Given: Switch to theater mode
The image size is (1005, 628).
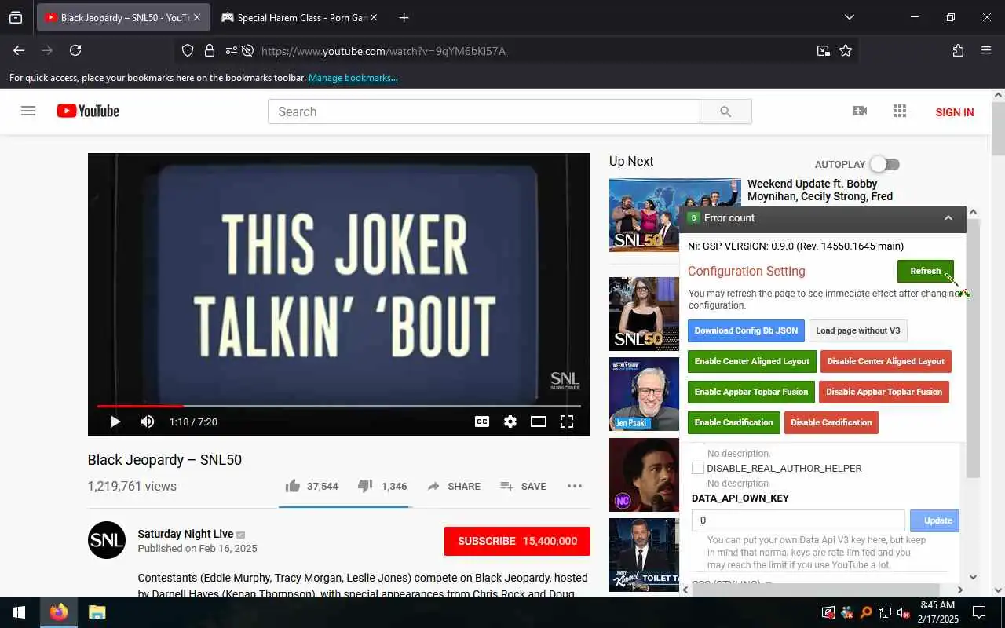Looking at the screenshot, I should [539, 422].
